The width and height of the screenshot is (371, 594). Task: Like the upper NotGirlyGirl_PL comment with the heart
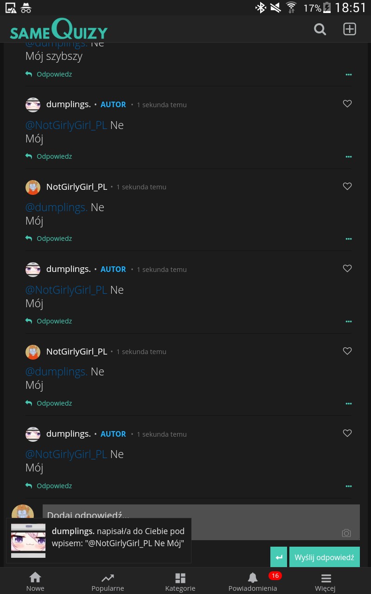click(x=347, y=186)
